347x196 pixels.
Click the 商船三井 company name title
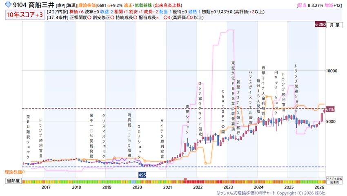pyautogui.click(x=42, y=5)
